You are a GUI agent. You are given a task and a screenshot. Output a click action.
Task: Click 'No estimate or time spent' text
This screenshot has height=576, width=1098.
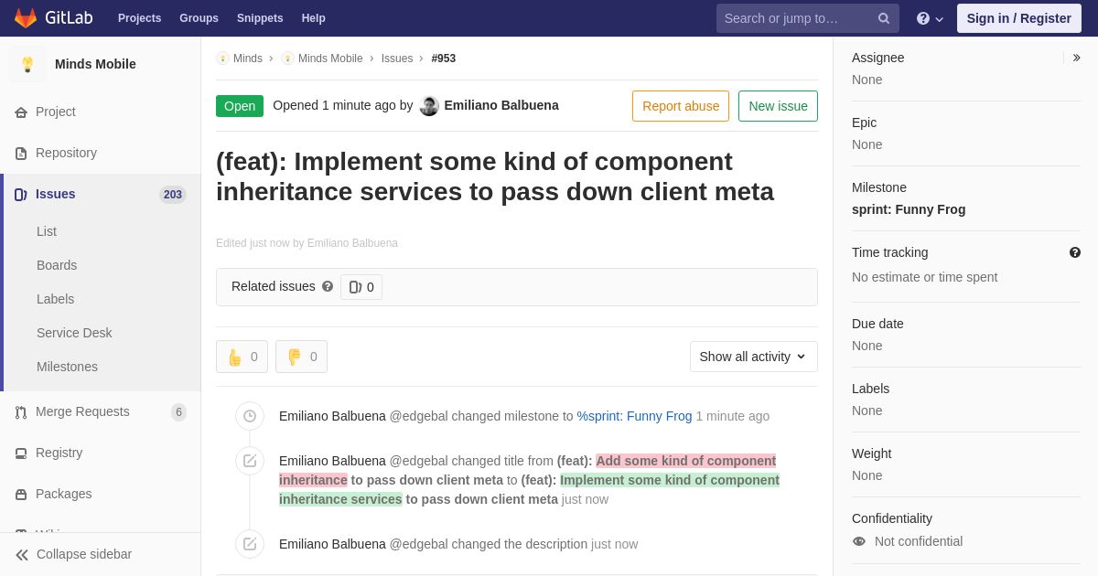coord(925,277)
